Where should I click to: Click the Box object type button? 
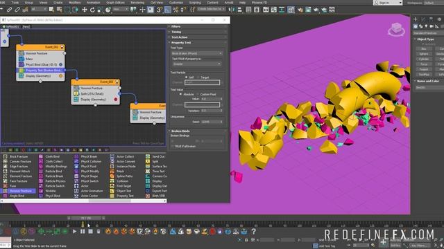click(x=424, y=49)
